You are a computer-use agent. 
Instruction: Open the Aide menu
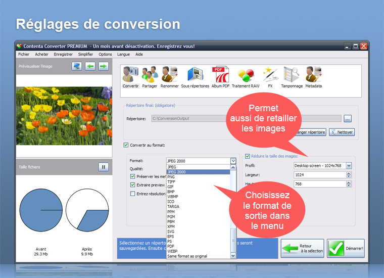tap(139, 54)
